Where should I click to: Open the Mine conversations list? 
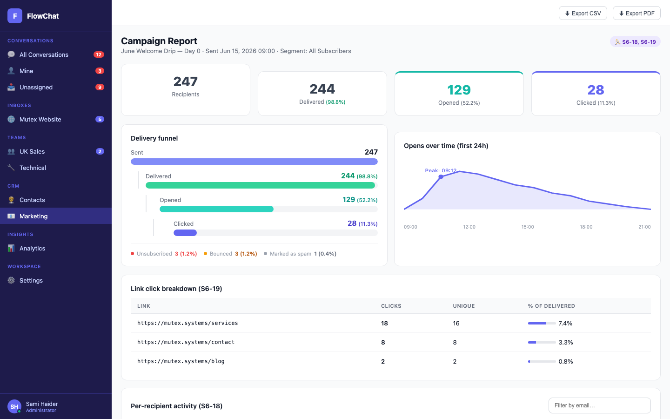coord(56,71)
